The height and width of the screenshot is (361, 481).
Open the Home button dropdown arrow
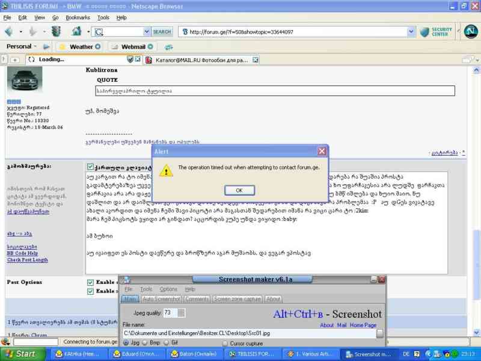88,32
